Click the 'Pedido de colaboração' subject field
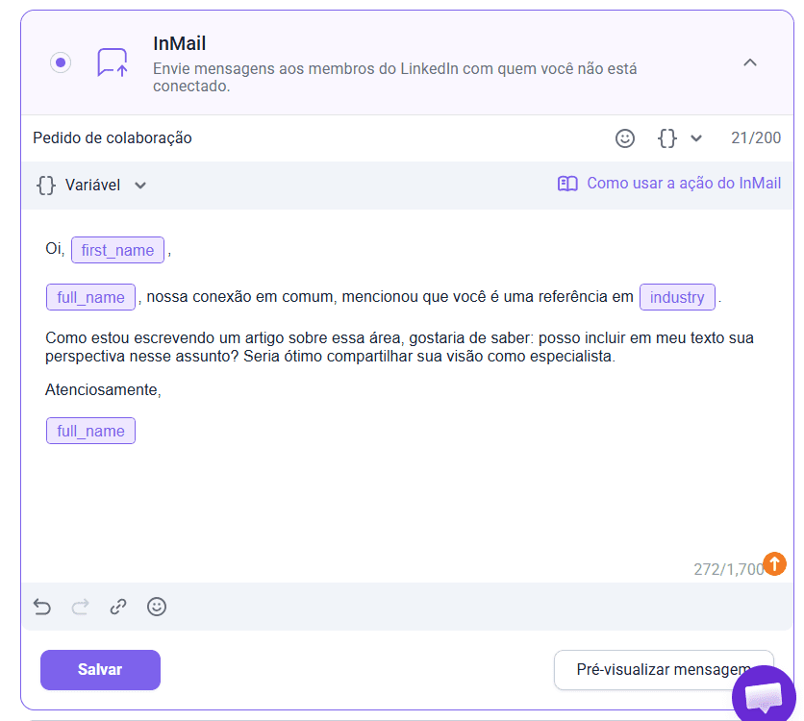The image size is (804, 721). (x=289, y=138)
